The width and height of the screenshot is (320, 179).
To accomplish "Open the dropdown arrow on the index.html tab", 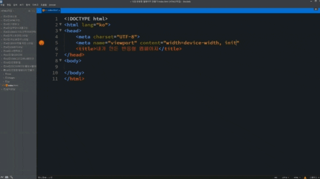I will click(59, 10).
